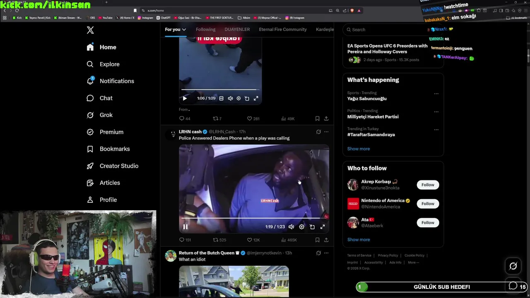The width and height of the screenshot is (530, 298).
Task: Open Creator Studio rocket icon
Action: click(90, 166)
